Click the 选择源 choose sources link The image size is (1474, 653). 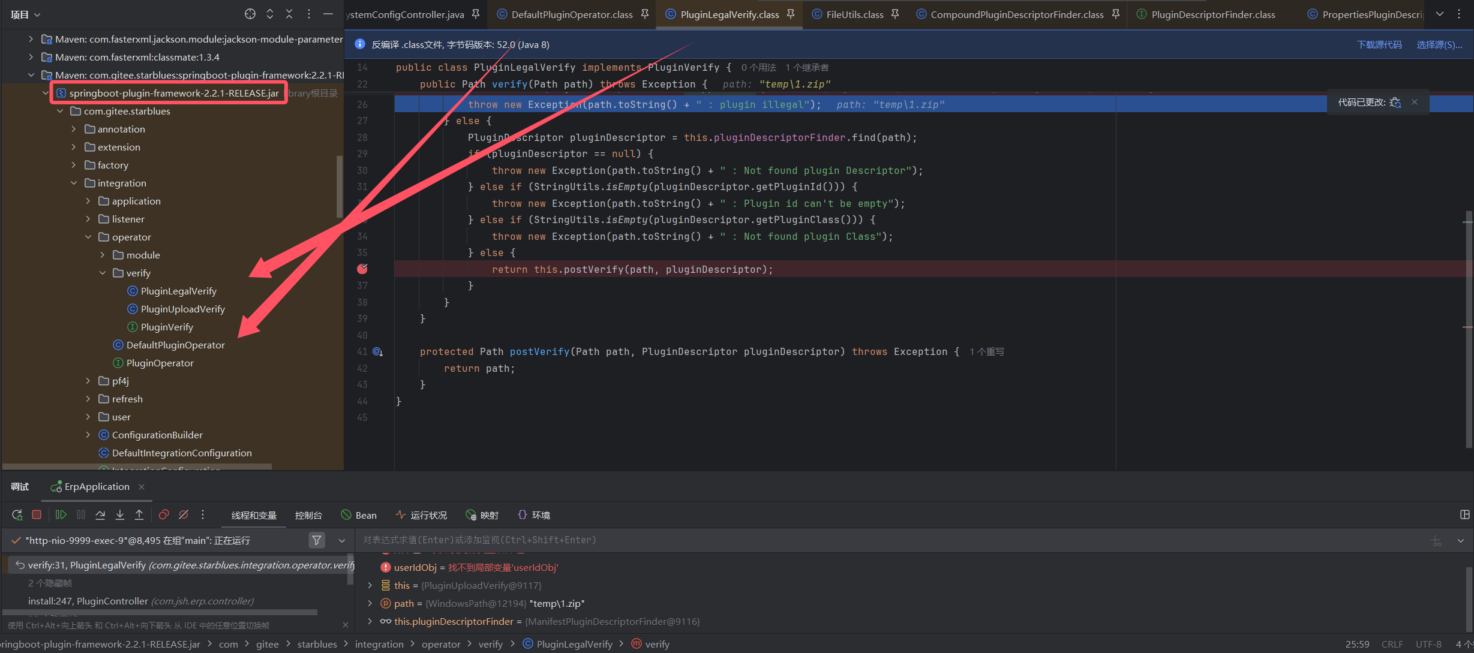tap(1439, 44)
